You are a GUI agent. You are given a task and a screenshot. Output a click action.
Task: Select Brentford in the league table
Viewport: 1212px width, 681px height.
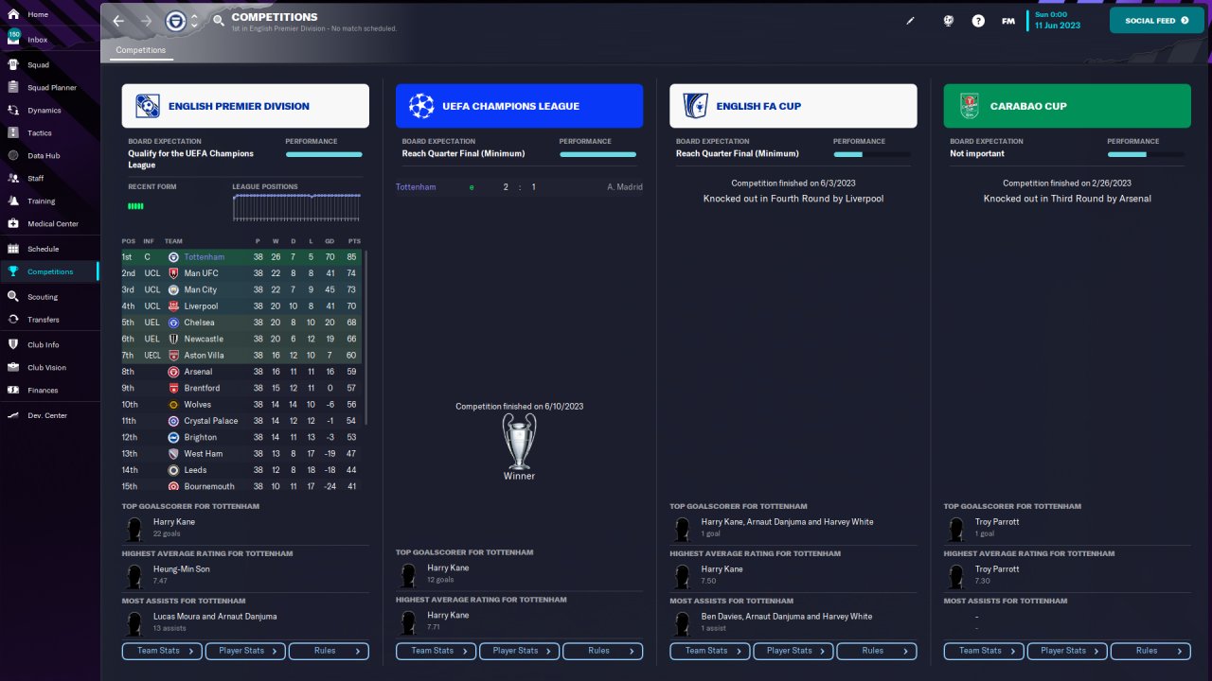point(202,388)
